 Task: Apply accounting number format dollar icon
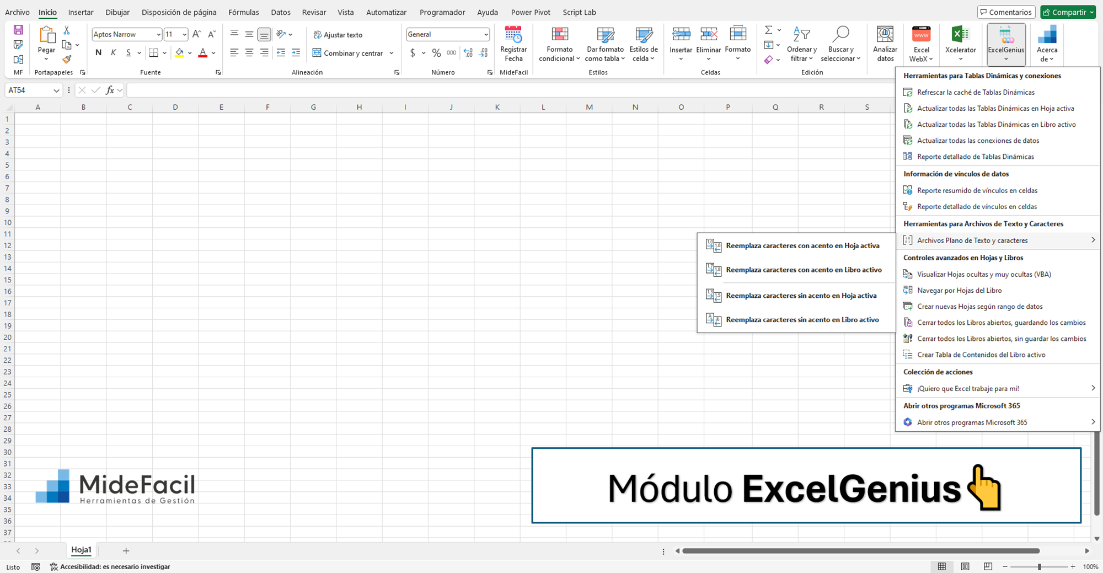click(413, 53)
